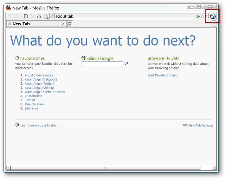Open the list all tabs dropdown
Image resolution: width=225 pixels, height=179 pixels.
pyautogui.click(x=214, y=24)
